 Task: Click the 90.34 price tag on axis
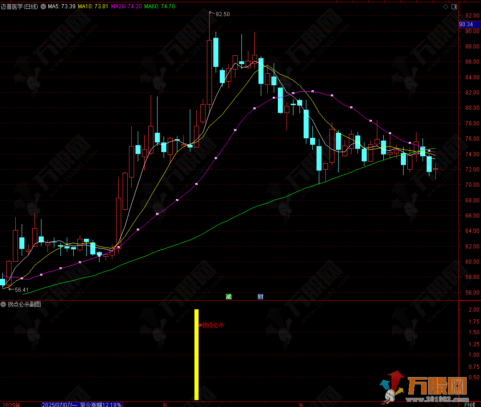(466, 24)
